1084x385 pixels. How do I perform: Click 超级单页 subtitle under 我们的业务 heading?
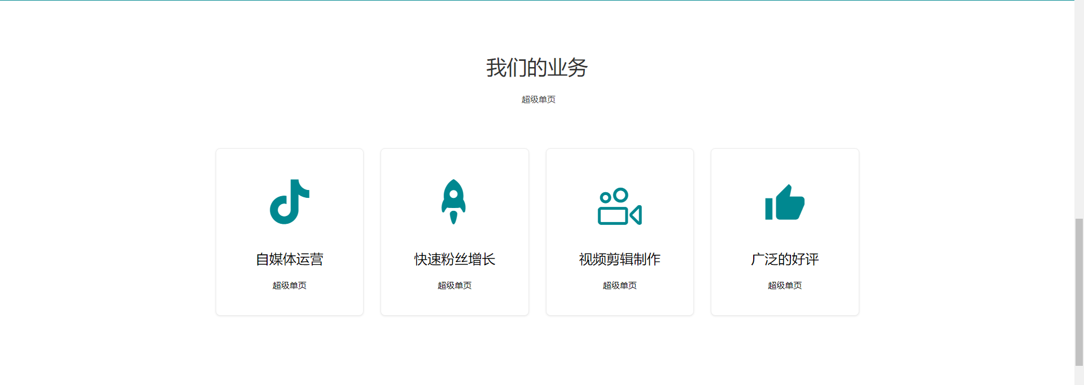539,99
